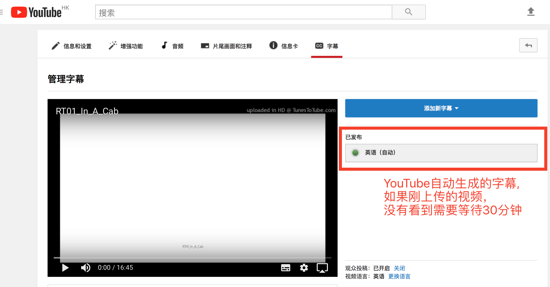Click the info circle icon on 信息卡
This screenshot has width=550, height=287.
click(x=273, y=45)
